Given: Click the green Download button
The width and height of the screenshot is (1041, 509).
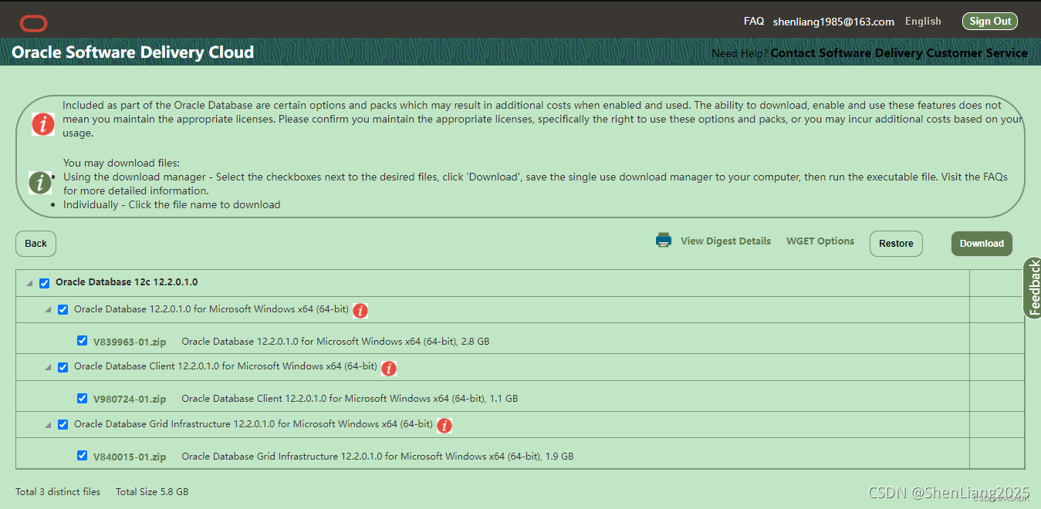Looking at the screenshot, I should (x=982, y=244).
